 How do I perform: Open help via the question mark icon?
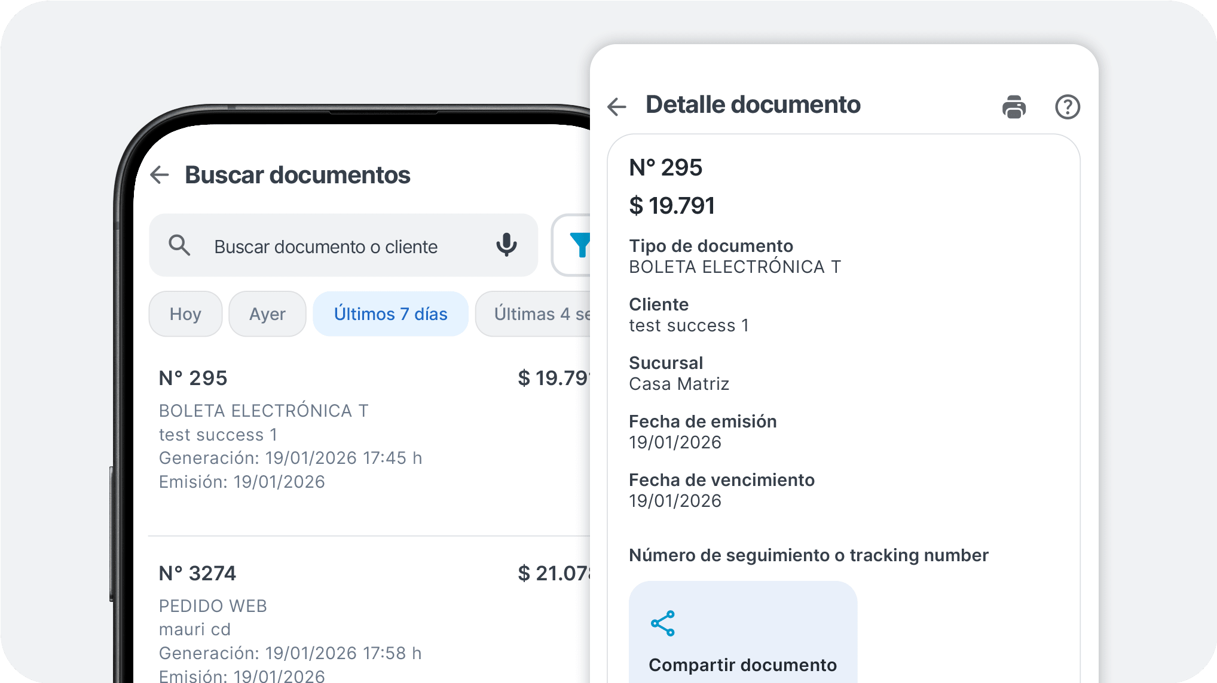click(1068, 106)
